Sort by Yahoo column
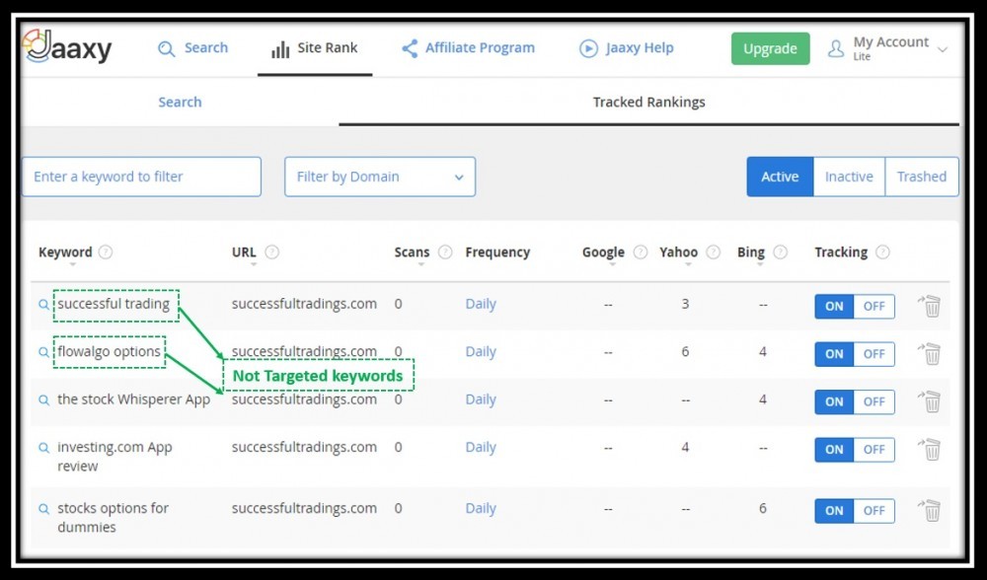The image size is (987, 580). pos(679,253)
